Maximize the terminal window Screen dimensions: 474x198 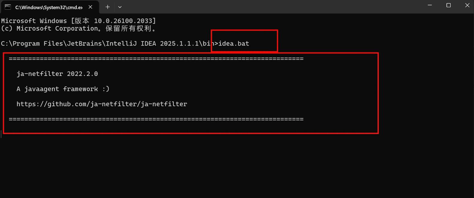tap(449, 5)
